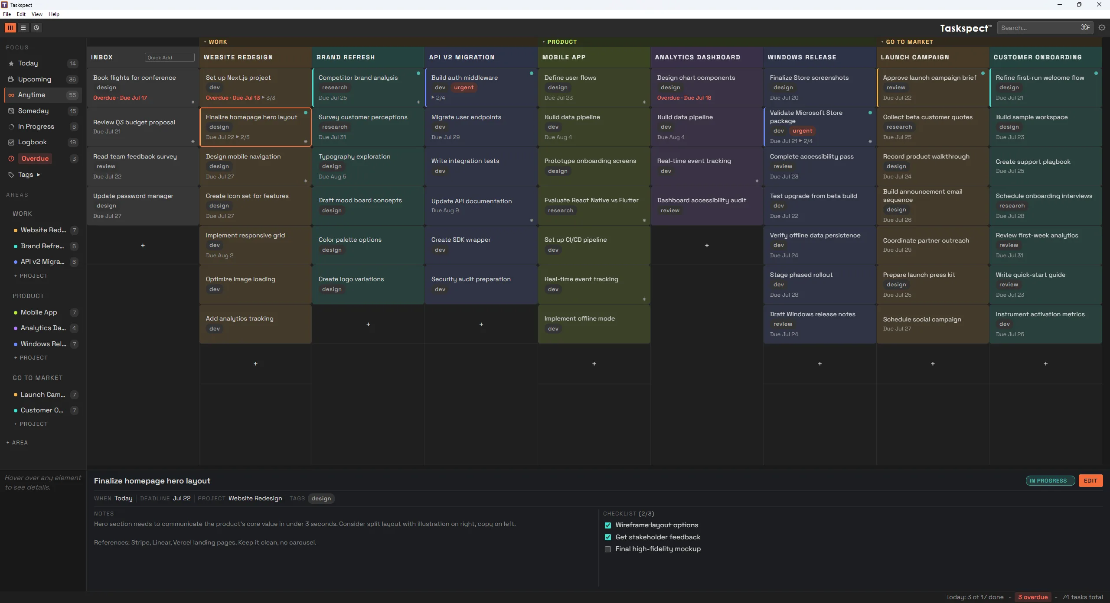The width and height of the screenshot is (1110, 603).
Task: Click the 3 overdue status bar badge
Action: [1033, 597]
